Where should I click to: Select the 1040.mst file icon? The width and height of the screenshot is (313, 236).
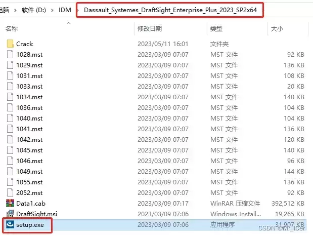10,118
